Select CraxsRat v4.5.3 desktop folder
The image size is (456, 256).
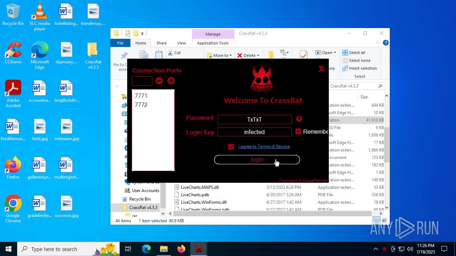click(93, 56)
